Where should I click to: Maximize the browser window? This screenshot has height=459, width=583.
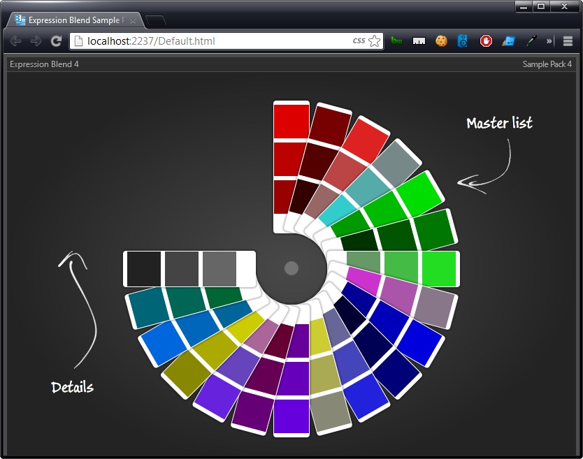(541, 6)
